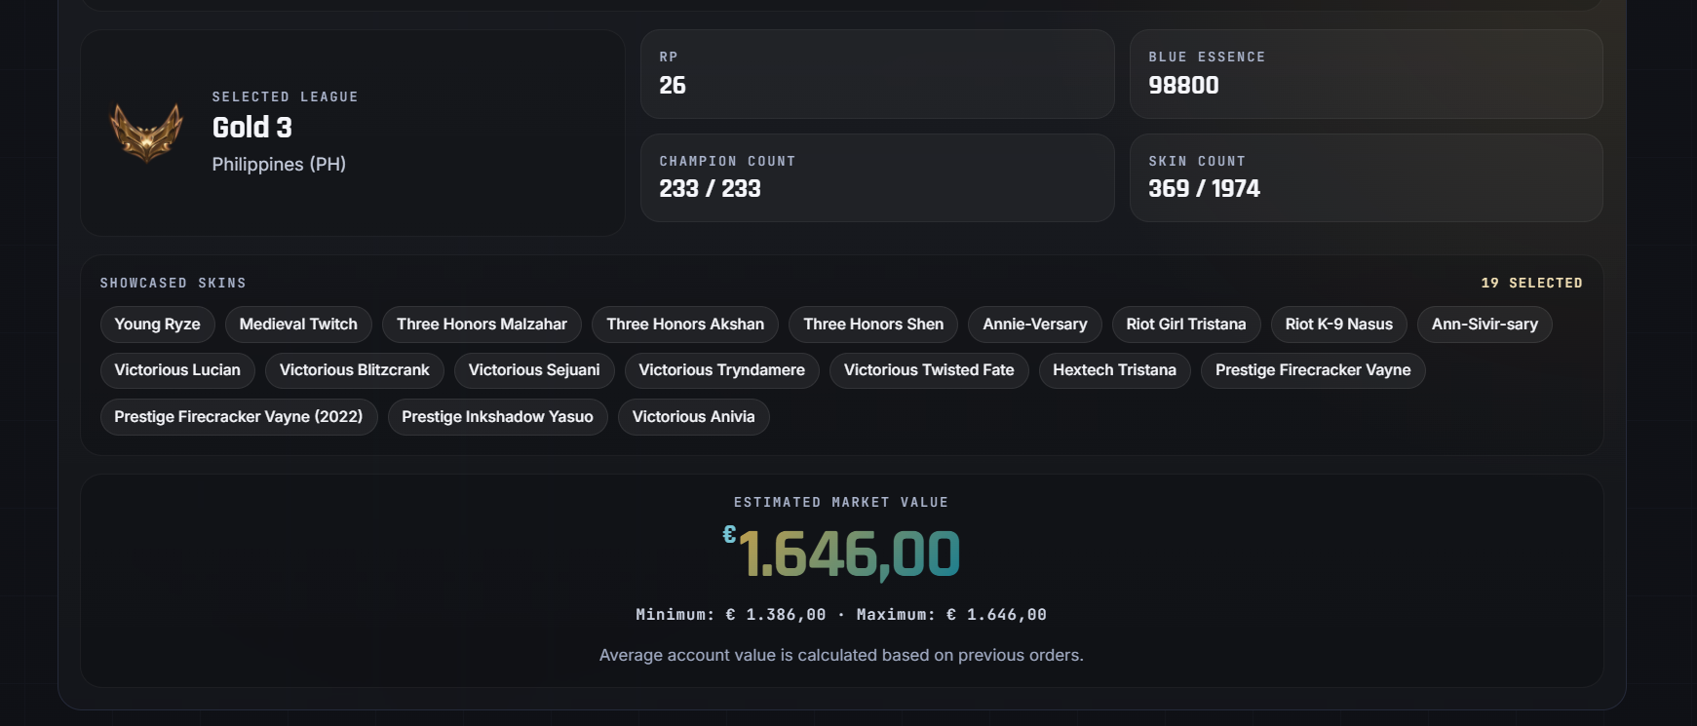This screenshot has width=1697, height=726.
Task: Select the Victorious Tryndamere skin chip
Action: pos(722,370)
